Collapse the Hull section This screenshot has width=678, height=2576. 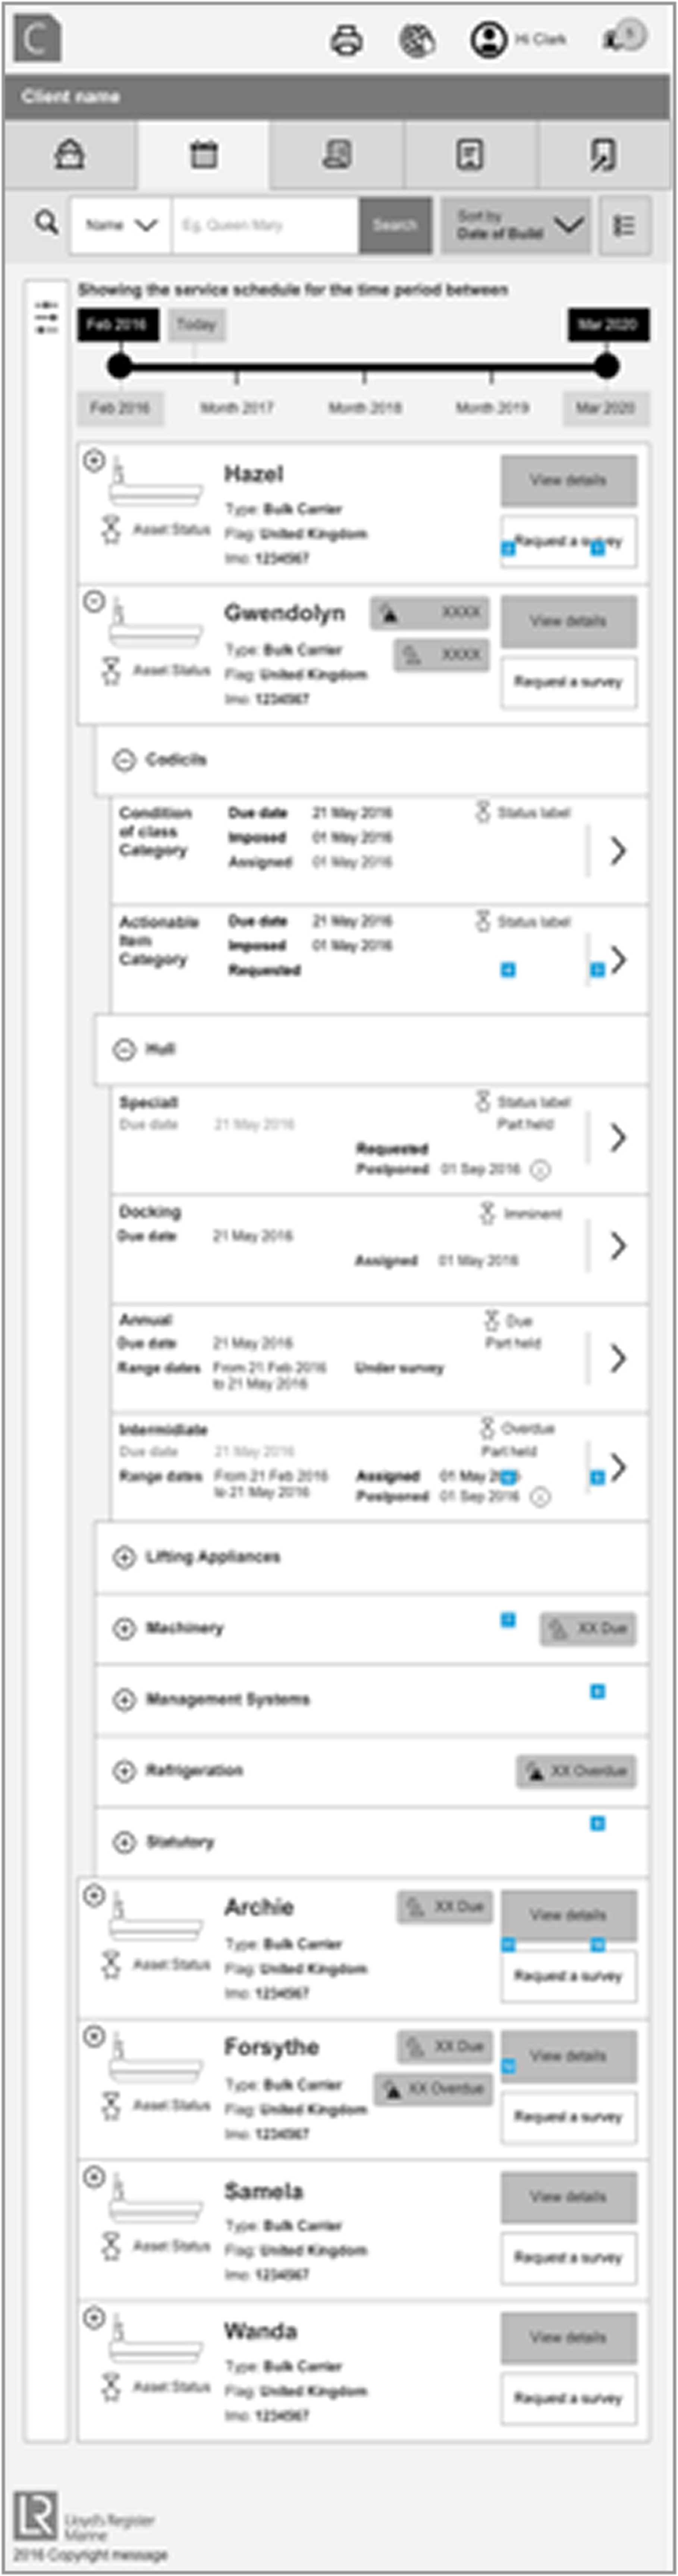pos(123,1050)
